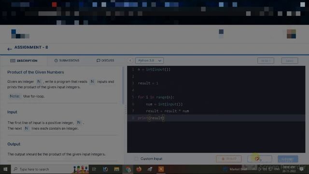Switch to the DISCUSS tab
This screenshot has width=309, height=174.
pos(105,60)
